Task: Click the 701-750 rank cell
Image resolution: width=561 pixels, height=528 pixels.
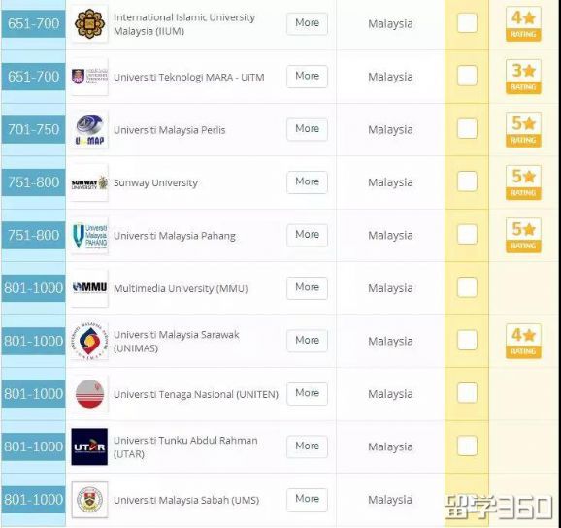Action: 33,129
